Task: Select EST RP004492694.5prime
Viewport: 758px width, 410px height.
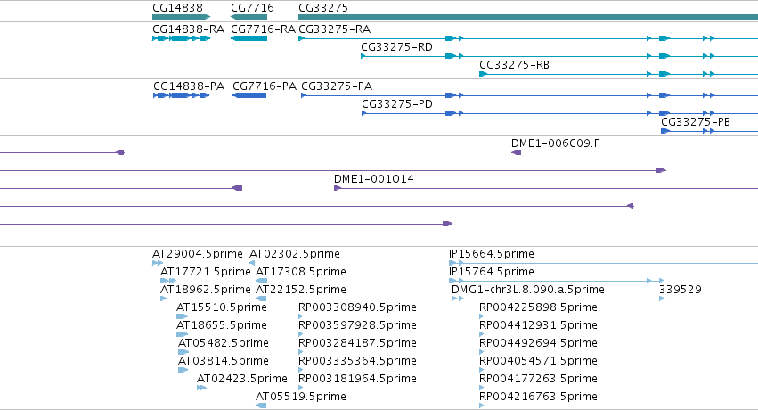Action: [538, 343]
